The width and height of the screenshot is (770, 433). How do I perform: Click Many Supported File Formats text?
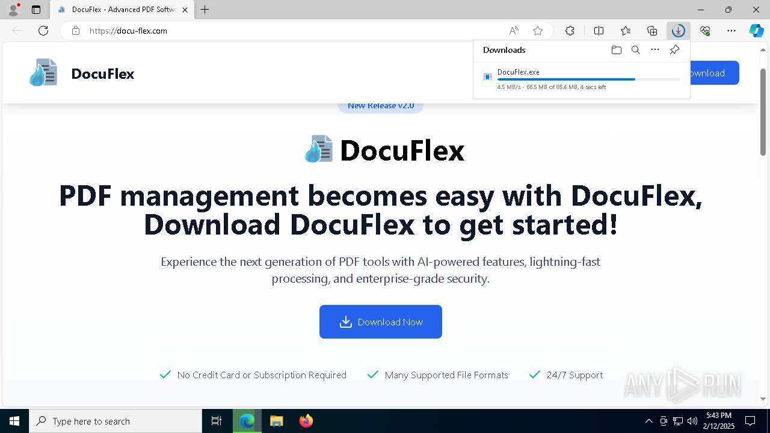tap(446, 375)
